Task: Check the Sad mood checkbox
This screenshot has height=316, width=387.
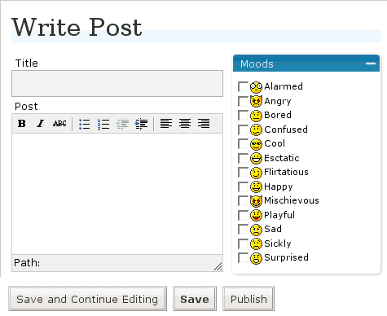Action: tap(243, 229)
